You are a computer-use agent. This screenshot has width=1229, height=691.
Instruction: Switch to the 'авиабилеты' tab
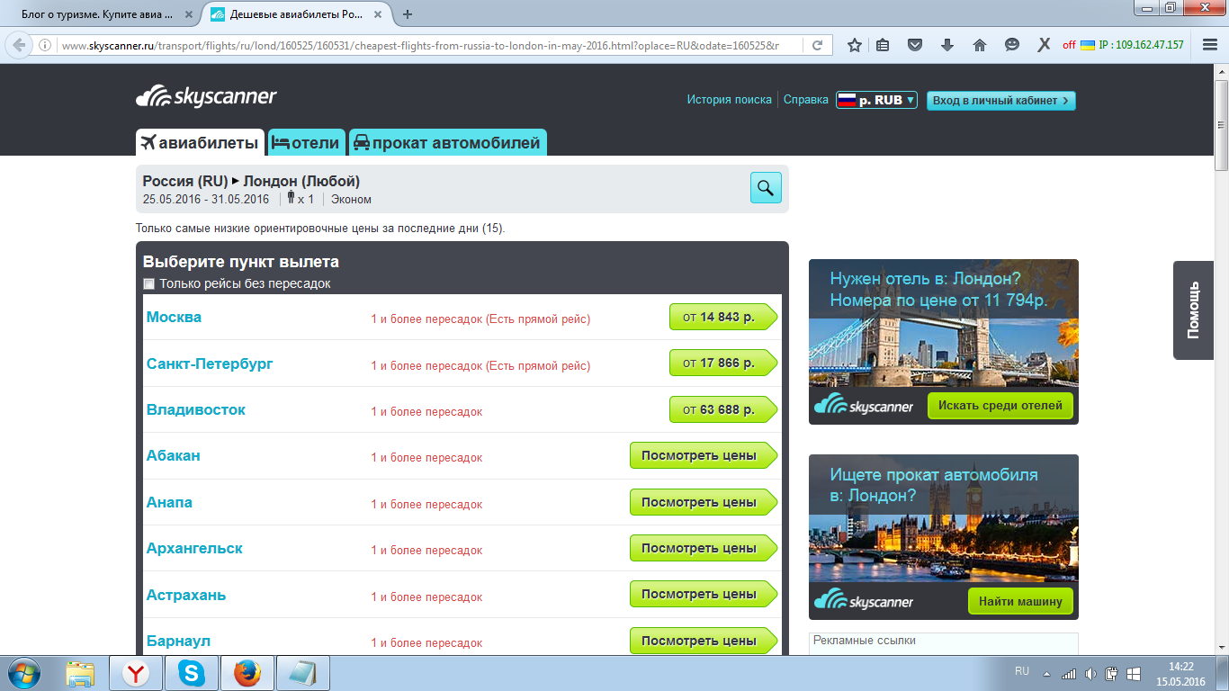click(200, 142)
